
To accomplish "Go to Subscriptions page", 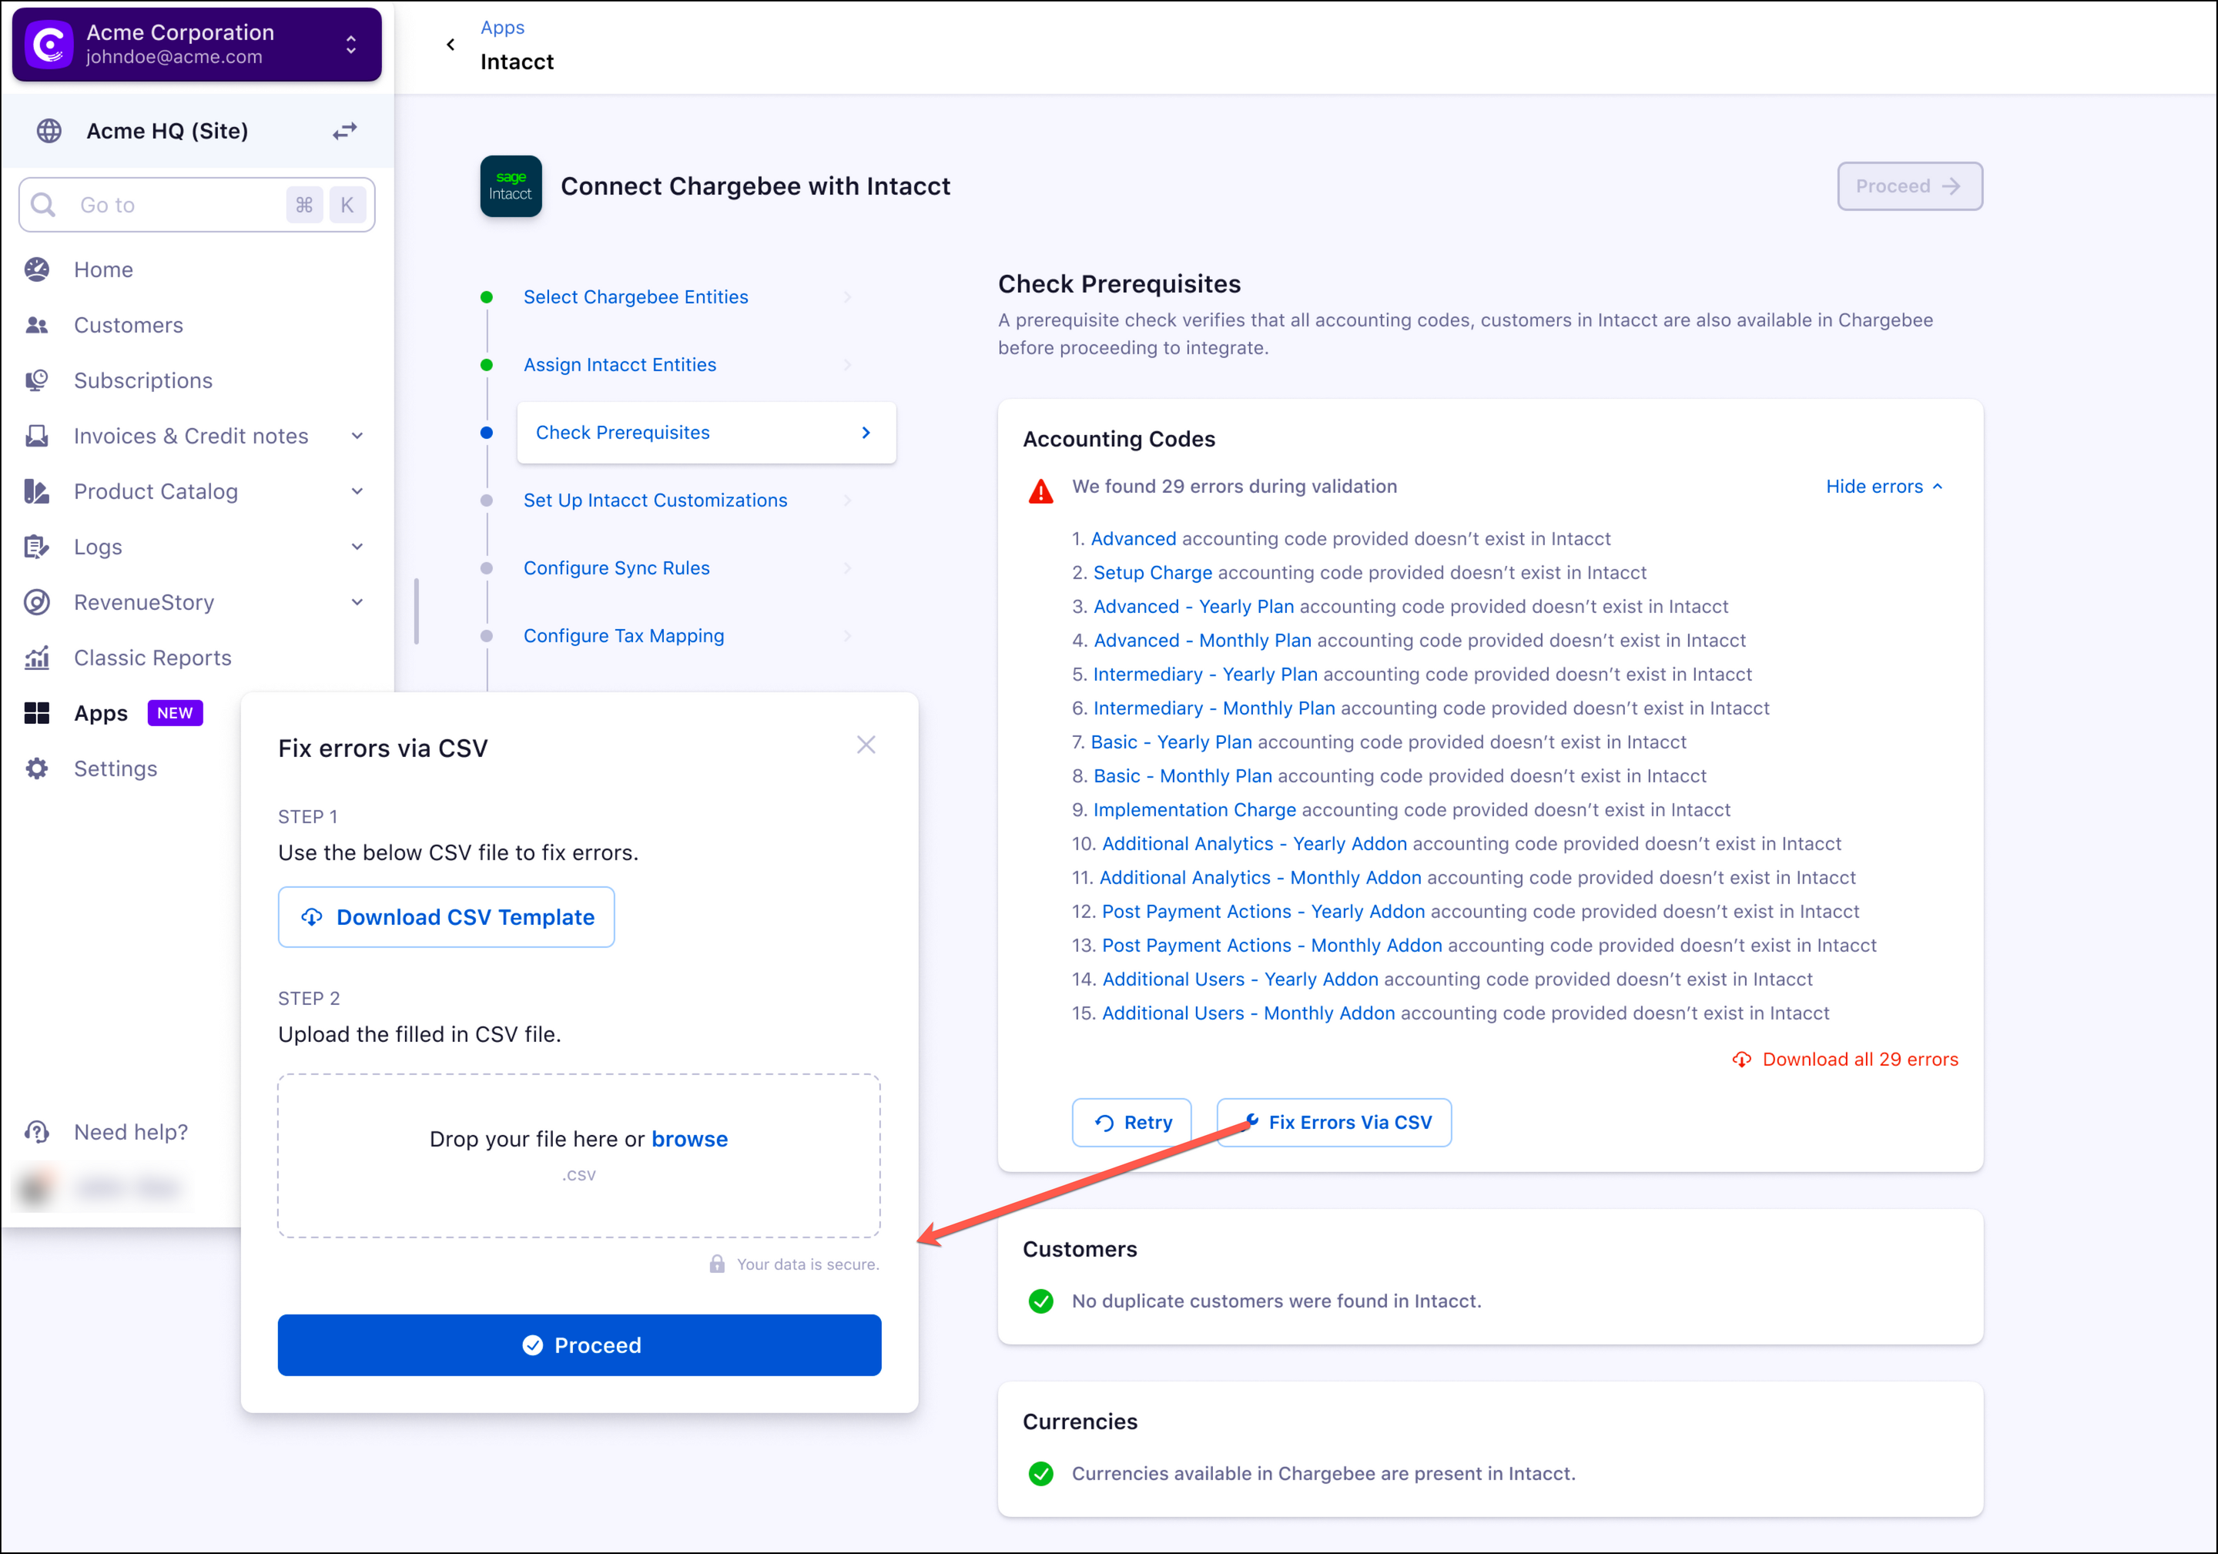I will (x=143, y=380).
